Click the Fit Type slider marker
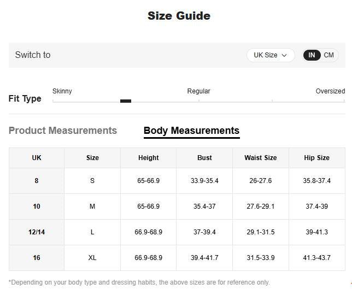 coord(126,101)
